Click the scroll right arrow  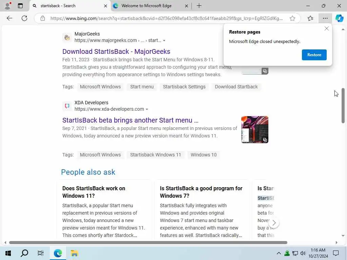pyautogui.click(x=336, y=242)
